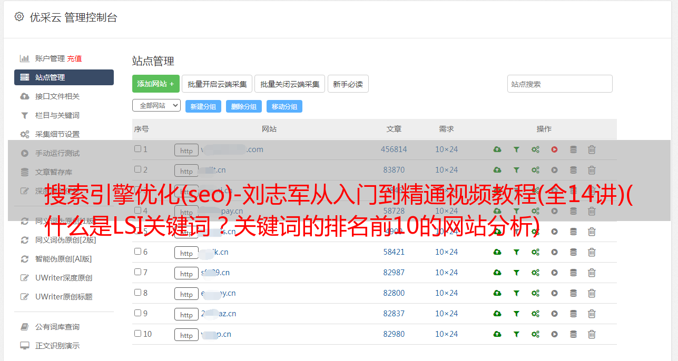Click filter icon for site 6

coord(516,252)
